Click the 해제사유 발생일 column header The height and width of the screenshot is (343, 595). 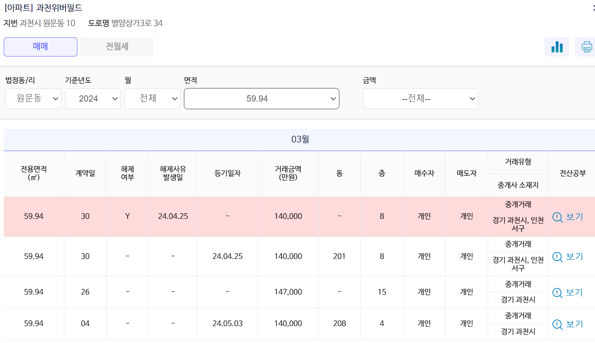[173, 173]
